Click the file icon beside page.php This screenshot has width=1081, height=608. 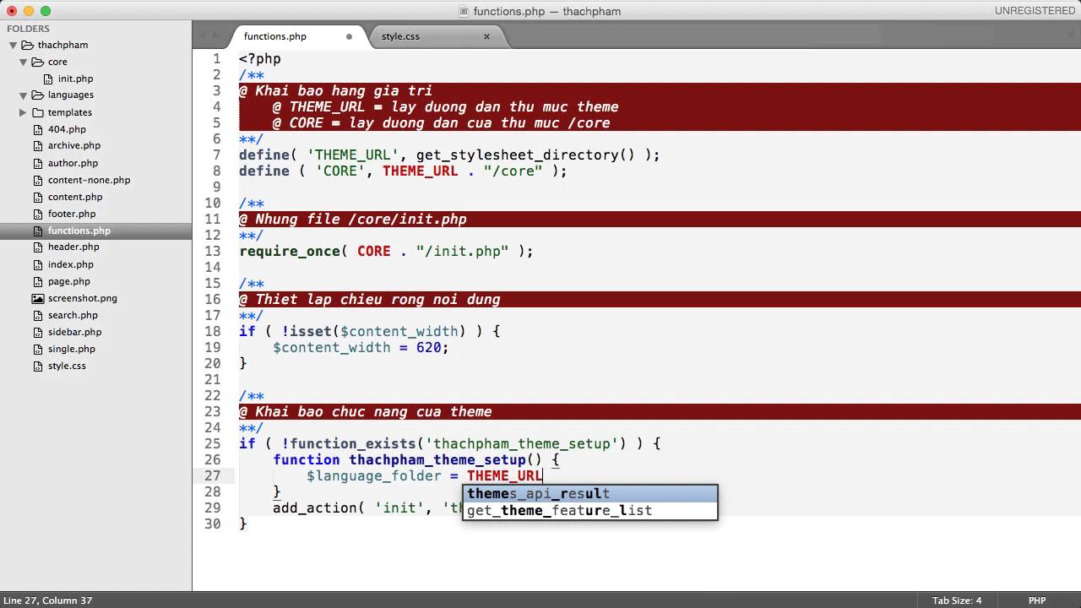38,281
